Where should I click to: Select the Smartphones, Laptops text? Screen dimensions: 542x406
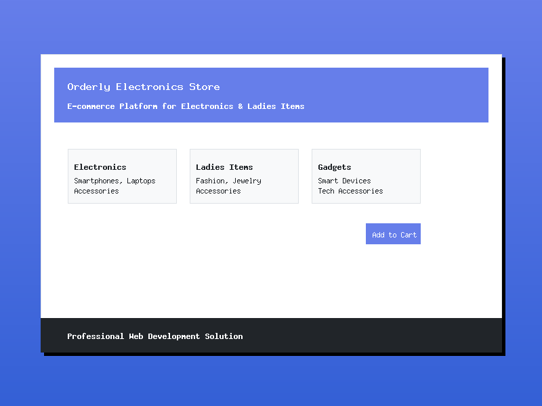[x=114, y=181]
